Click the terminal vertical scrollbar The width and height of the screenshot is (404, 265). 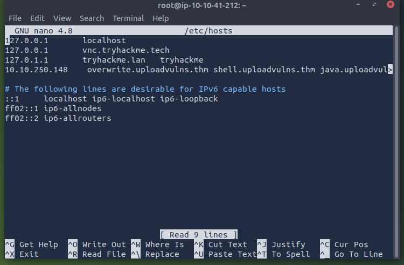(396, 141)
